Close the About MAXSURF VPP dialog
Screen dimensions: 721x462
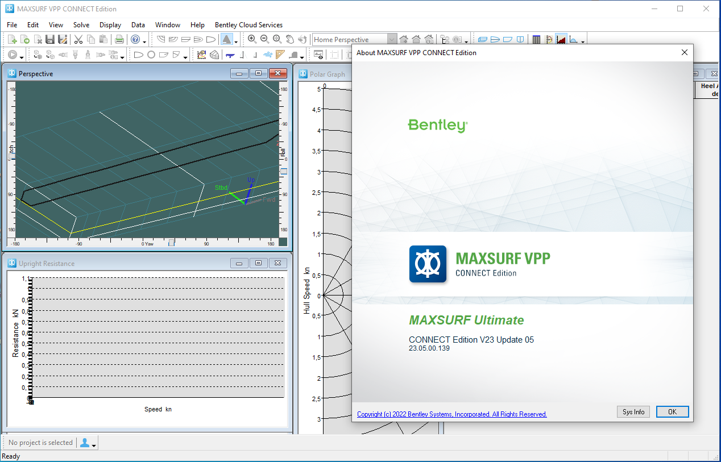[685, 52]
